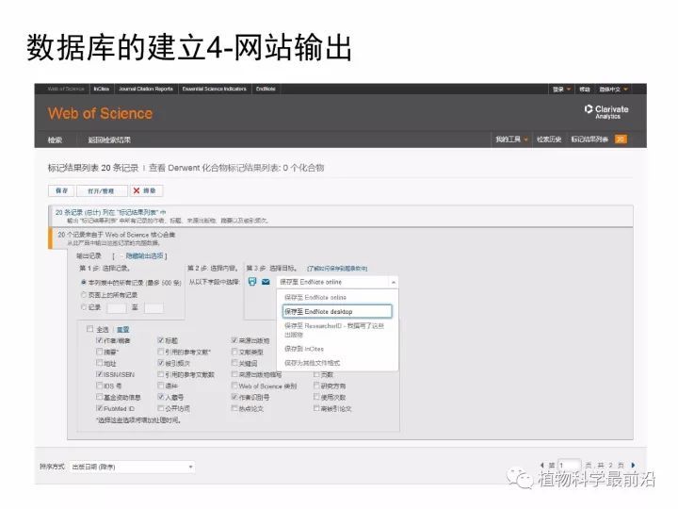Select 保存为其他文件格式 from the list
The width and height of the screenshot is (678, 509).
coord(312,362)
